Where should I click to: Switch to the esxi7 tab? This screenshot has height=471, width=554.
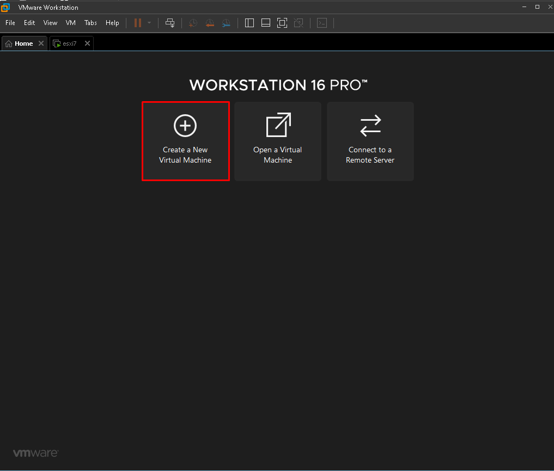point(69,44)
